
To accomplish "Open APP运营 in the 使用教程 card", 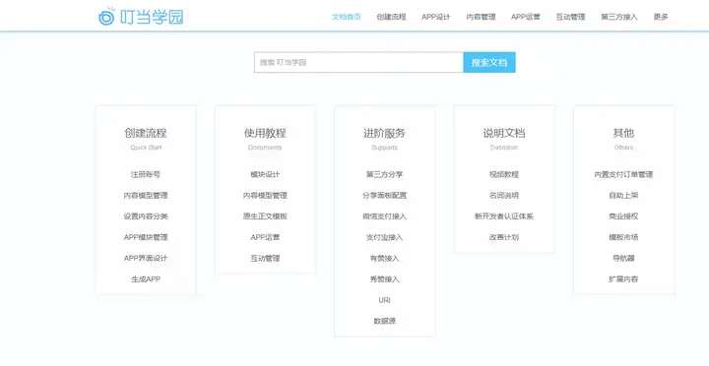I will click(265, 237).
